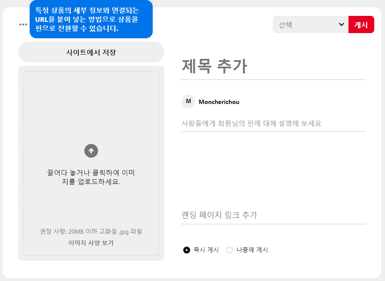385x281 pixels.
Task: Click the pin description field
Action: [x=274, y=123]
